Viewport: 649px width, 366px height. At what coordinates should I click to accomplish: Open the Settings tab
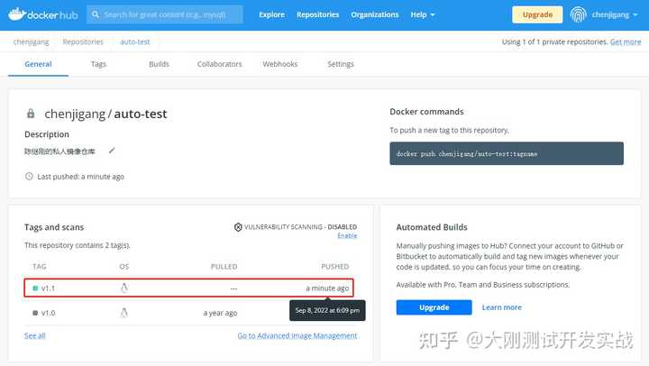[x=341, y=64]
